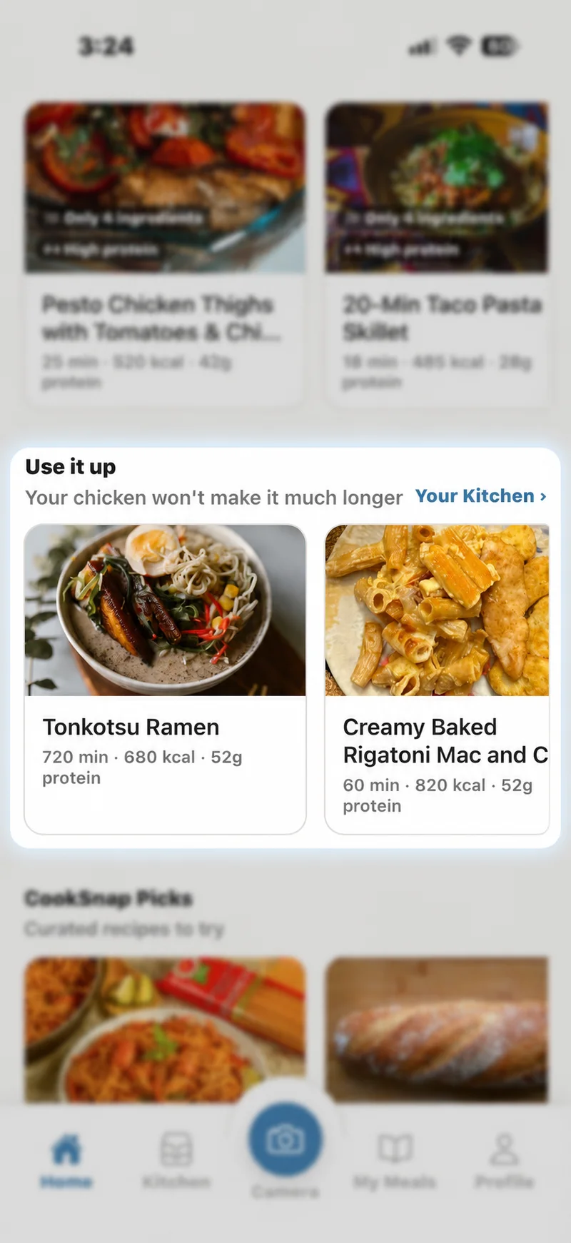Tap the Use it up heading
The image size is (571, 1243).
pyautogui.click(x=71, y=466)
